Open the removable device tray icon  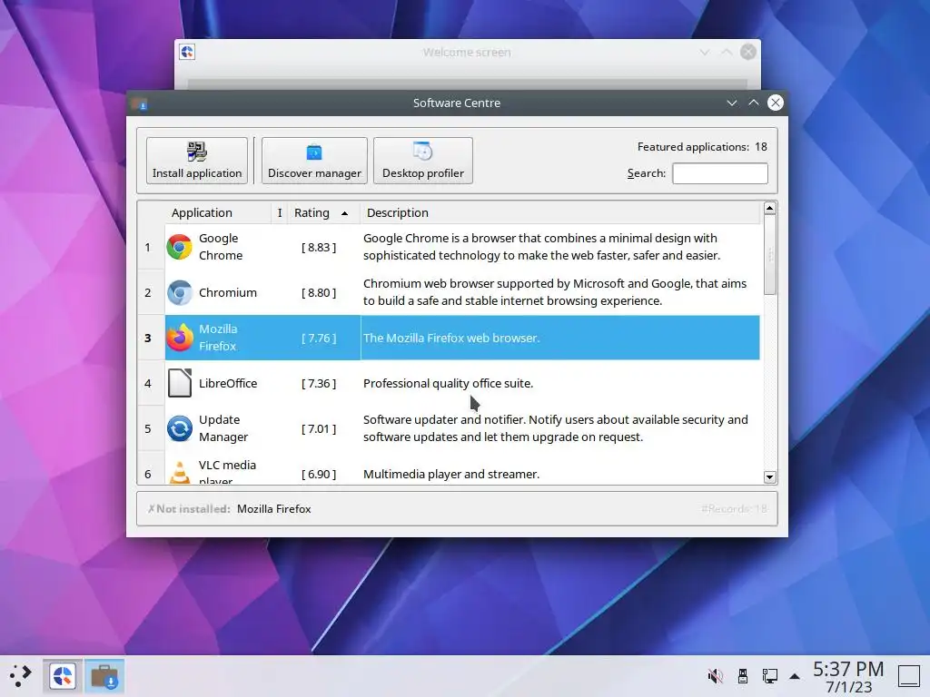[x=743, y=676]
